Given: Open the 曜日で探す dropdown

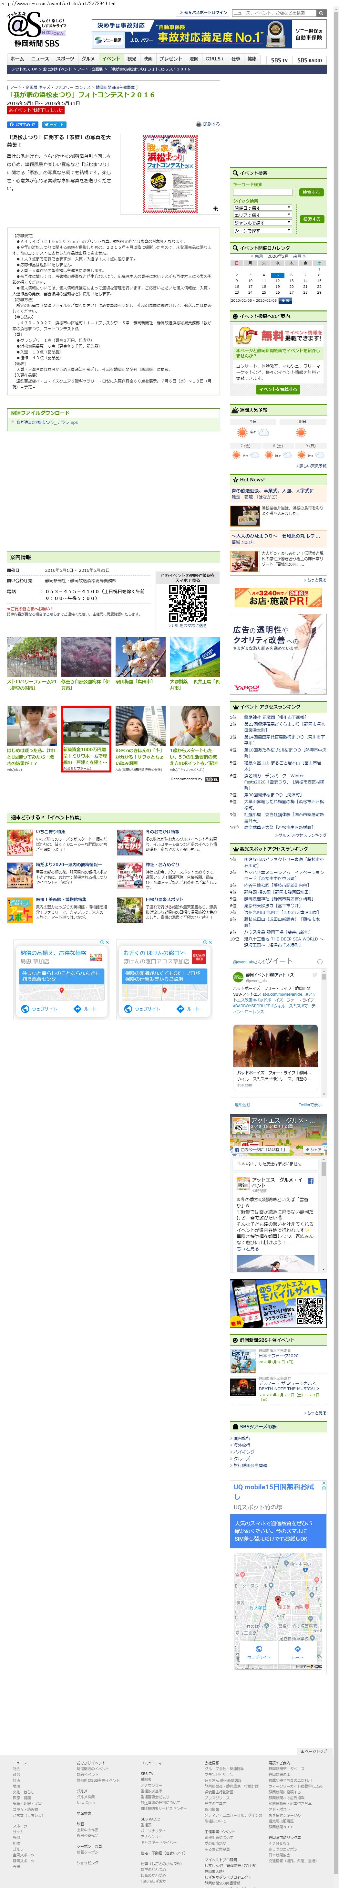Looking at the screenshot, I should click(262, 208).
